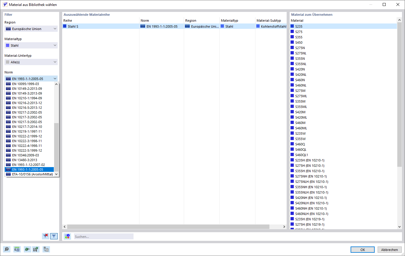
Task: Click the load material defaults icon
Action: (27, 249)
